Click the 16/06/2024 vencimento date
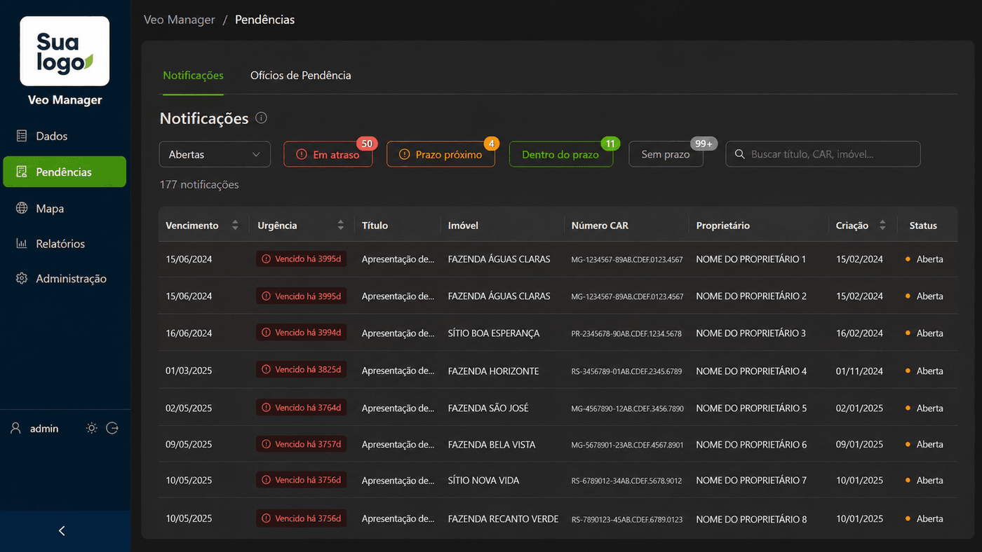 pos(189,333)
